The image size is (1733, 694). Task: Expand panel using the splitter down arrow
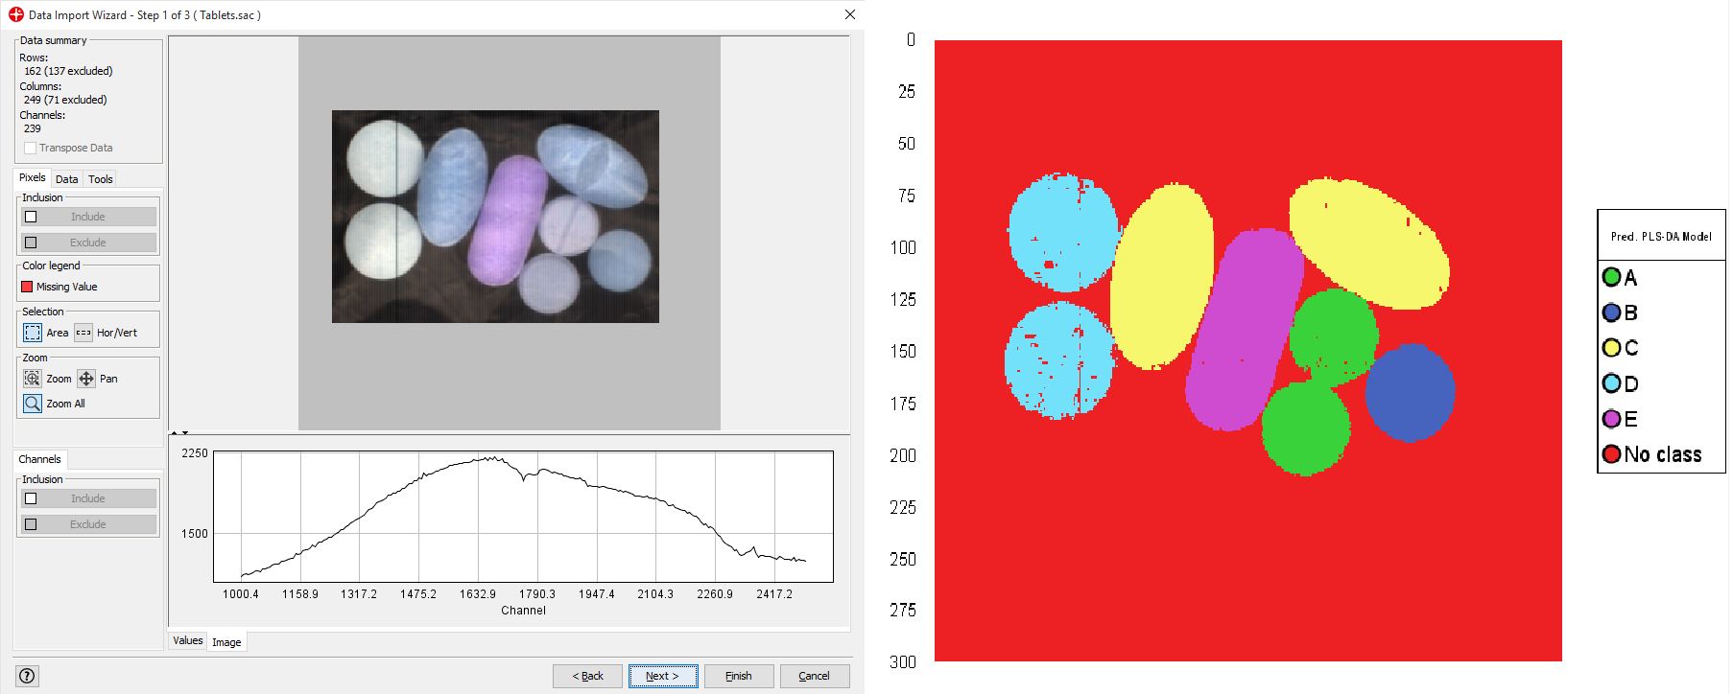point(185,433)
